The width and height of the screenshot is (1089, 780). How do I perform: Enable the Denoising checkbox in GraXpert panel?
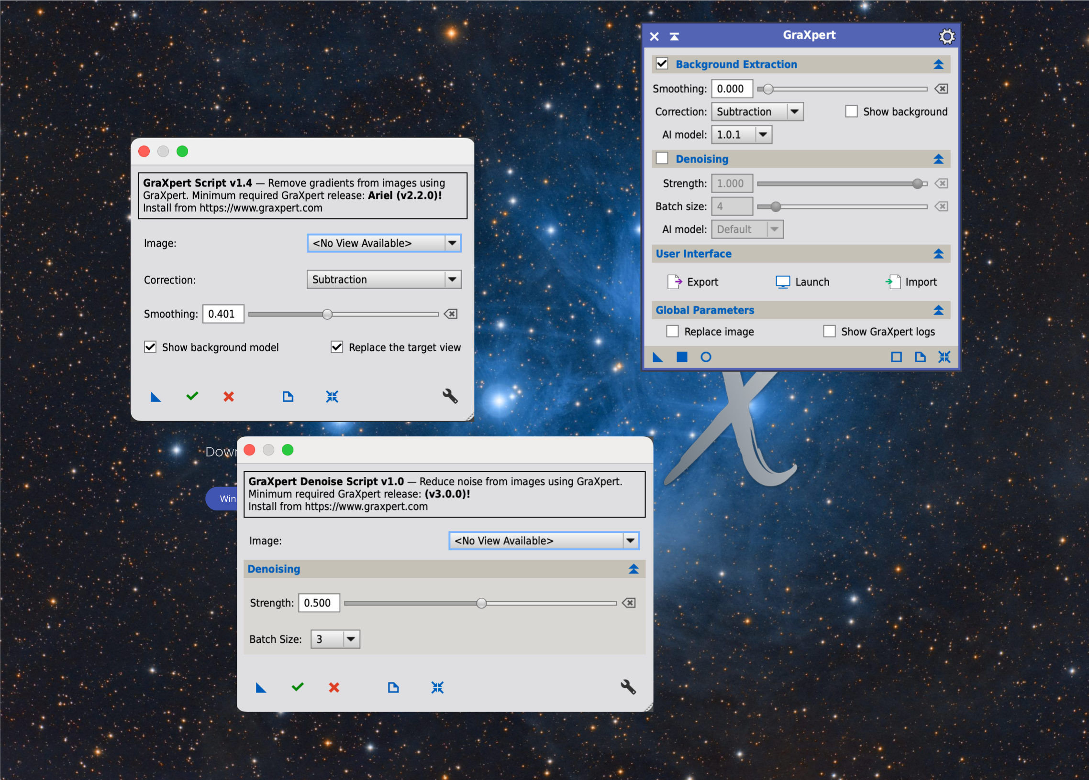coord(663,158)
